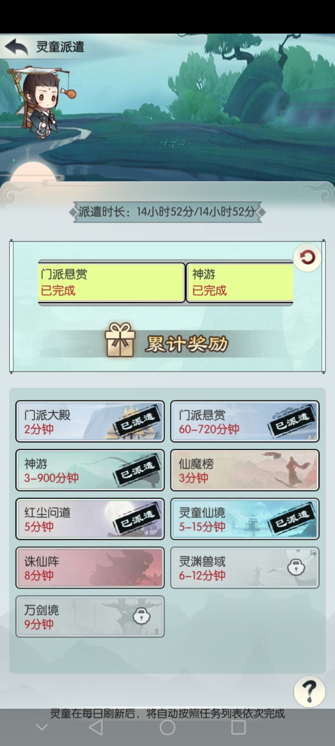Open the gift box rewards icon
Viewport: 335px width, 746px height.
[120, 340]
